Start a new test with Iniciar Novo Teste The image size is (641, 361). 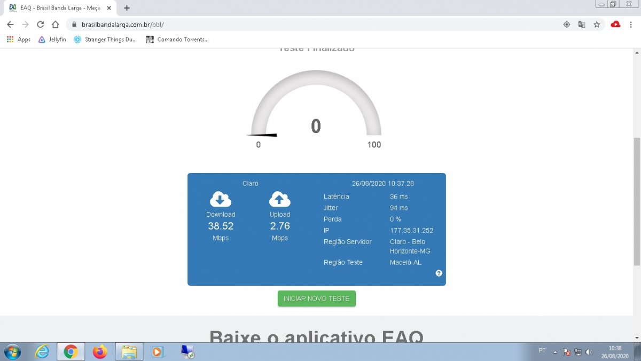pyautogui.click(x=316, y=299)
